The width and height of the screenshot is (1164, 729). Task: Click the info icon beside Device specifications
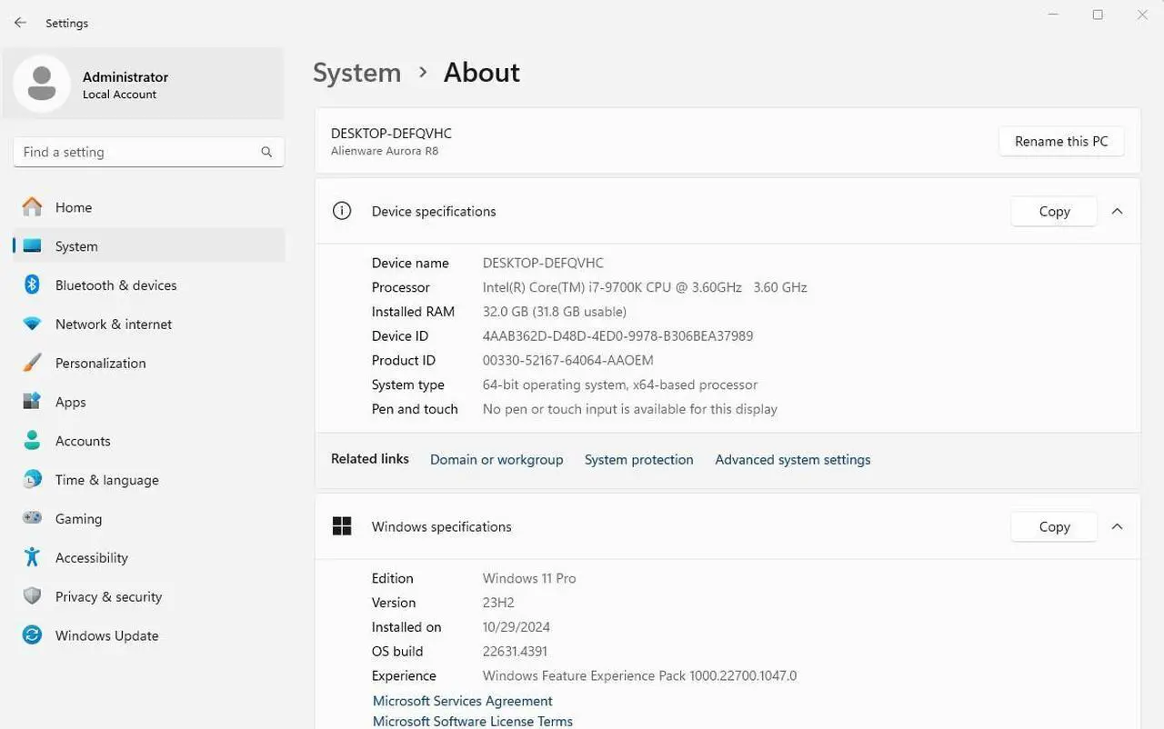(342, 211)
